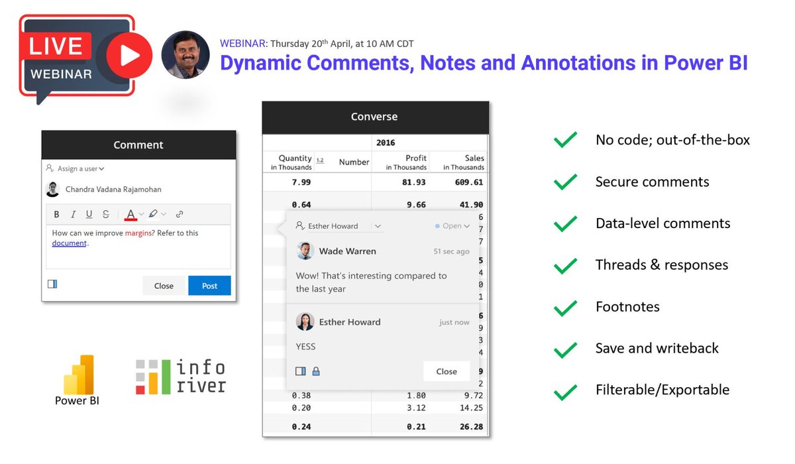Open the document hyperlink in the comment
The image size is (795, 464).
69,243
